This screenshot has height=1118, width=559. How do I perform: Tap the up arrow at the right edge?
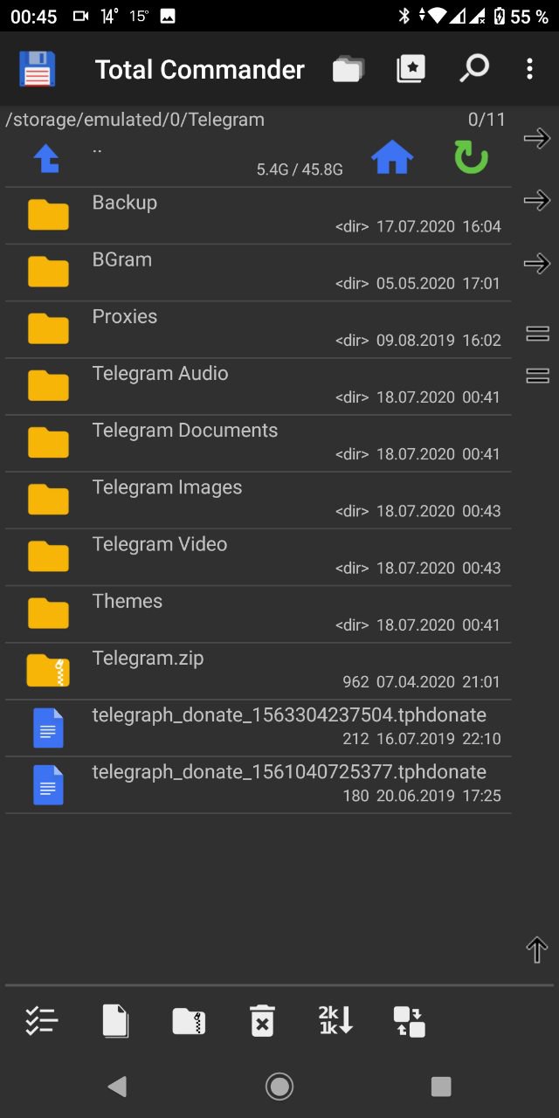point(536,949)
